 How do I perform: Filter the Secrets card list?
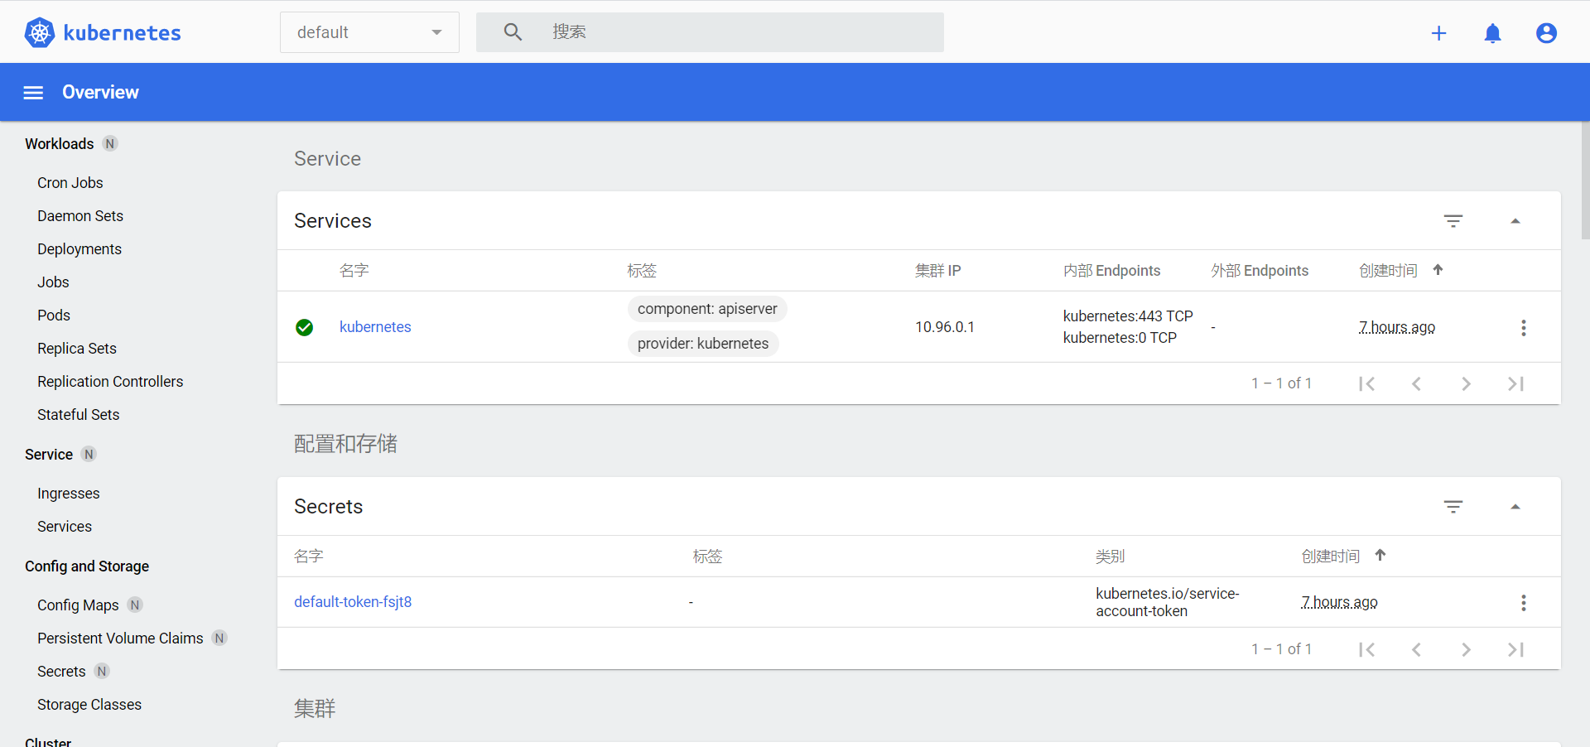click(1453, 507)
